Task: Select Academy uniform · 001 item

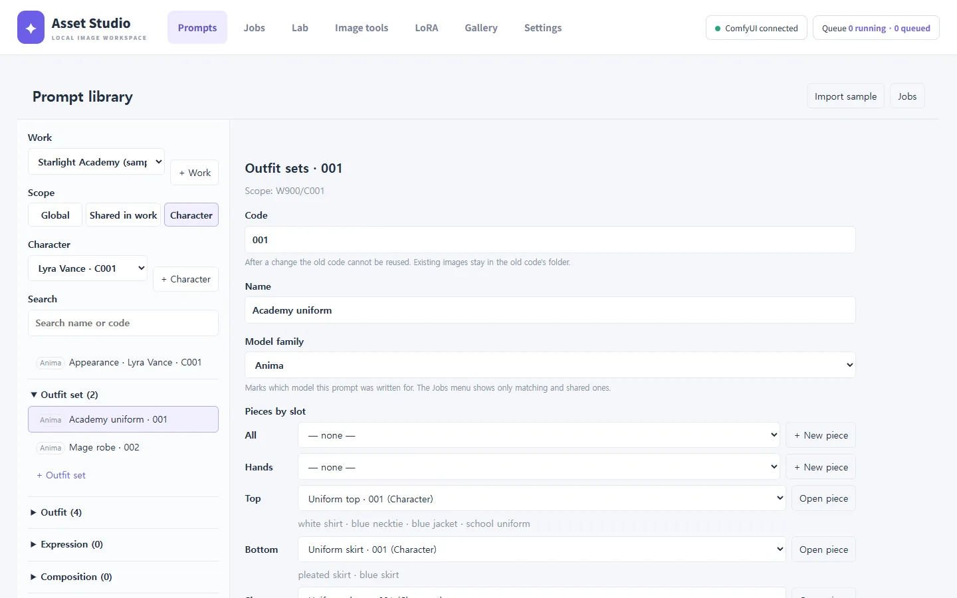Action: tap(123, 419)
